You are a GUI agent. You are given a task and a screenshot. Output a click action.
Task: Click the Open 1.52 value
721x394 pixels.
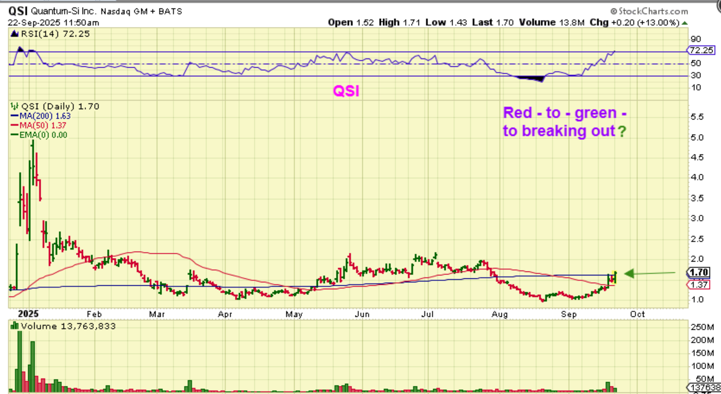click(351, 22)
